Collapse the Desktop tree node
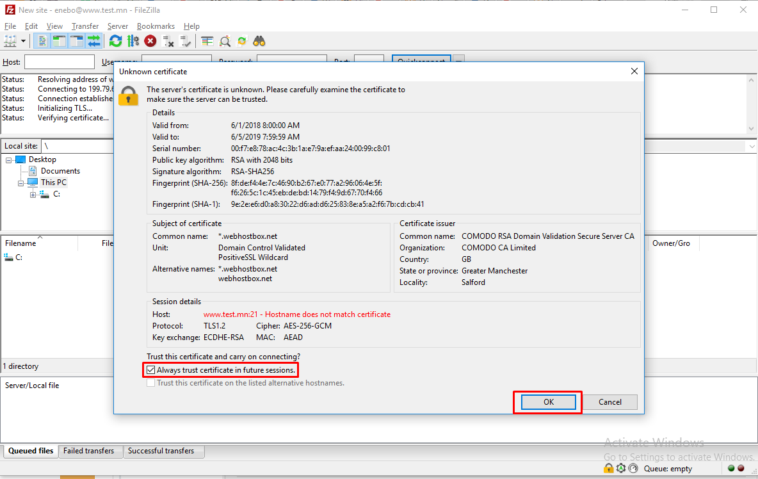This screenshot has height=479, width=758. click(x=8, y=160)
